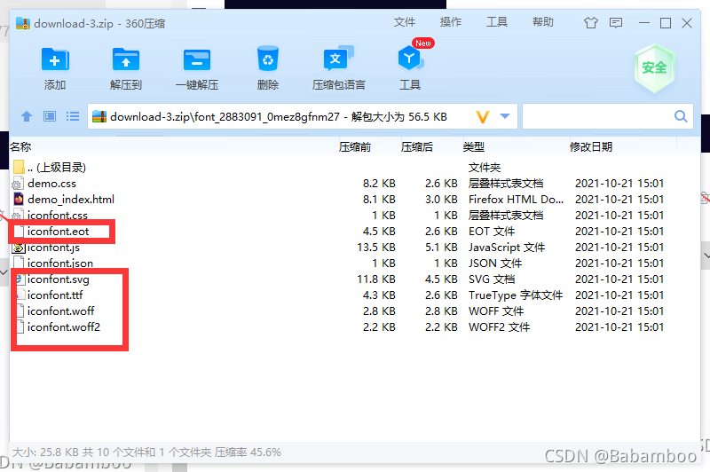Click the Firefox icon of demo_index.html
This screenshot has width=710, height=472.
click(19, 199)
